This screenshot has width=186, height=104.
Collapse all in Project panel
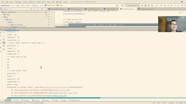[x=38, y=9]
